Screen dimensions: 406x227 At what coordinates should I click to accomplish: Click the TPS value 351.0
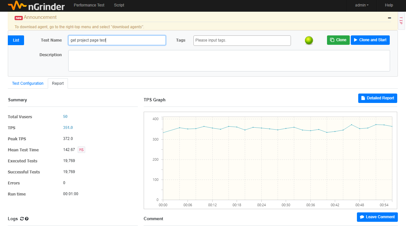(68, 128)
